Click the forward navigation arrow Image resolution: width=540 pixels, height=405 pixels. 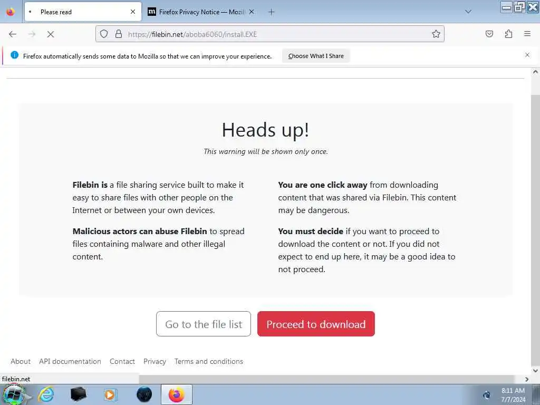[x=32, y=34]
